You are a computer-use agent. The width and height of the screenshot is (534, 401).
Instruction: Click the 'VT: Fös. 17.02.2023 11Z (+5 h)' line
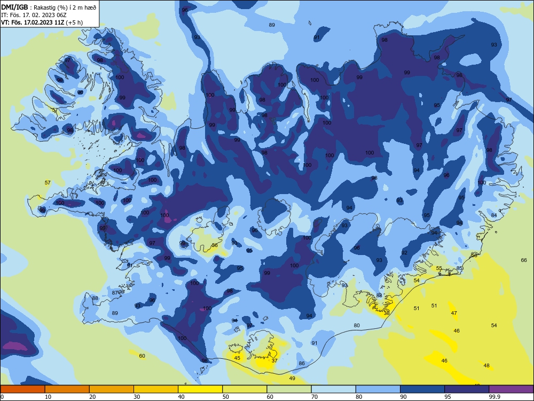42,22
